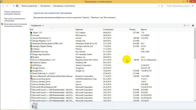
Task: Select Microsoft Visual C++ 2005 x86 row
Action: coord(94,93)
